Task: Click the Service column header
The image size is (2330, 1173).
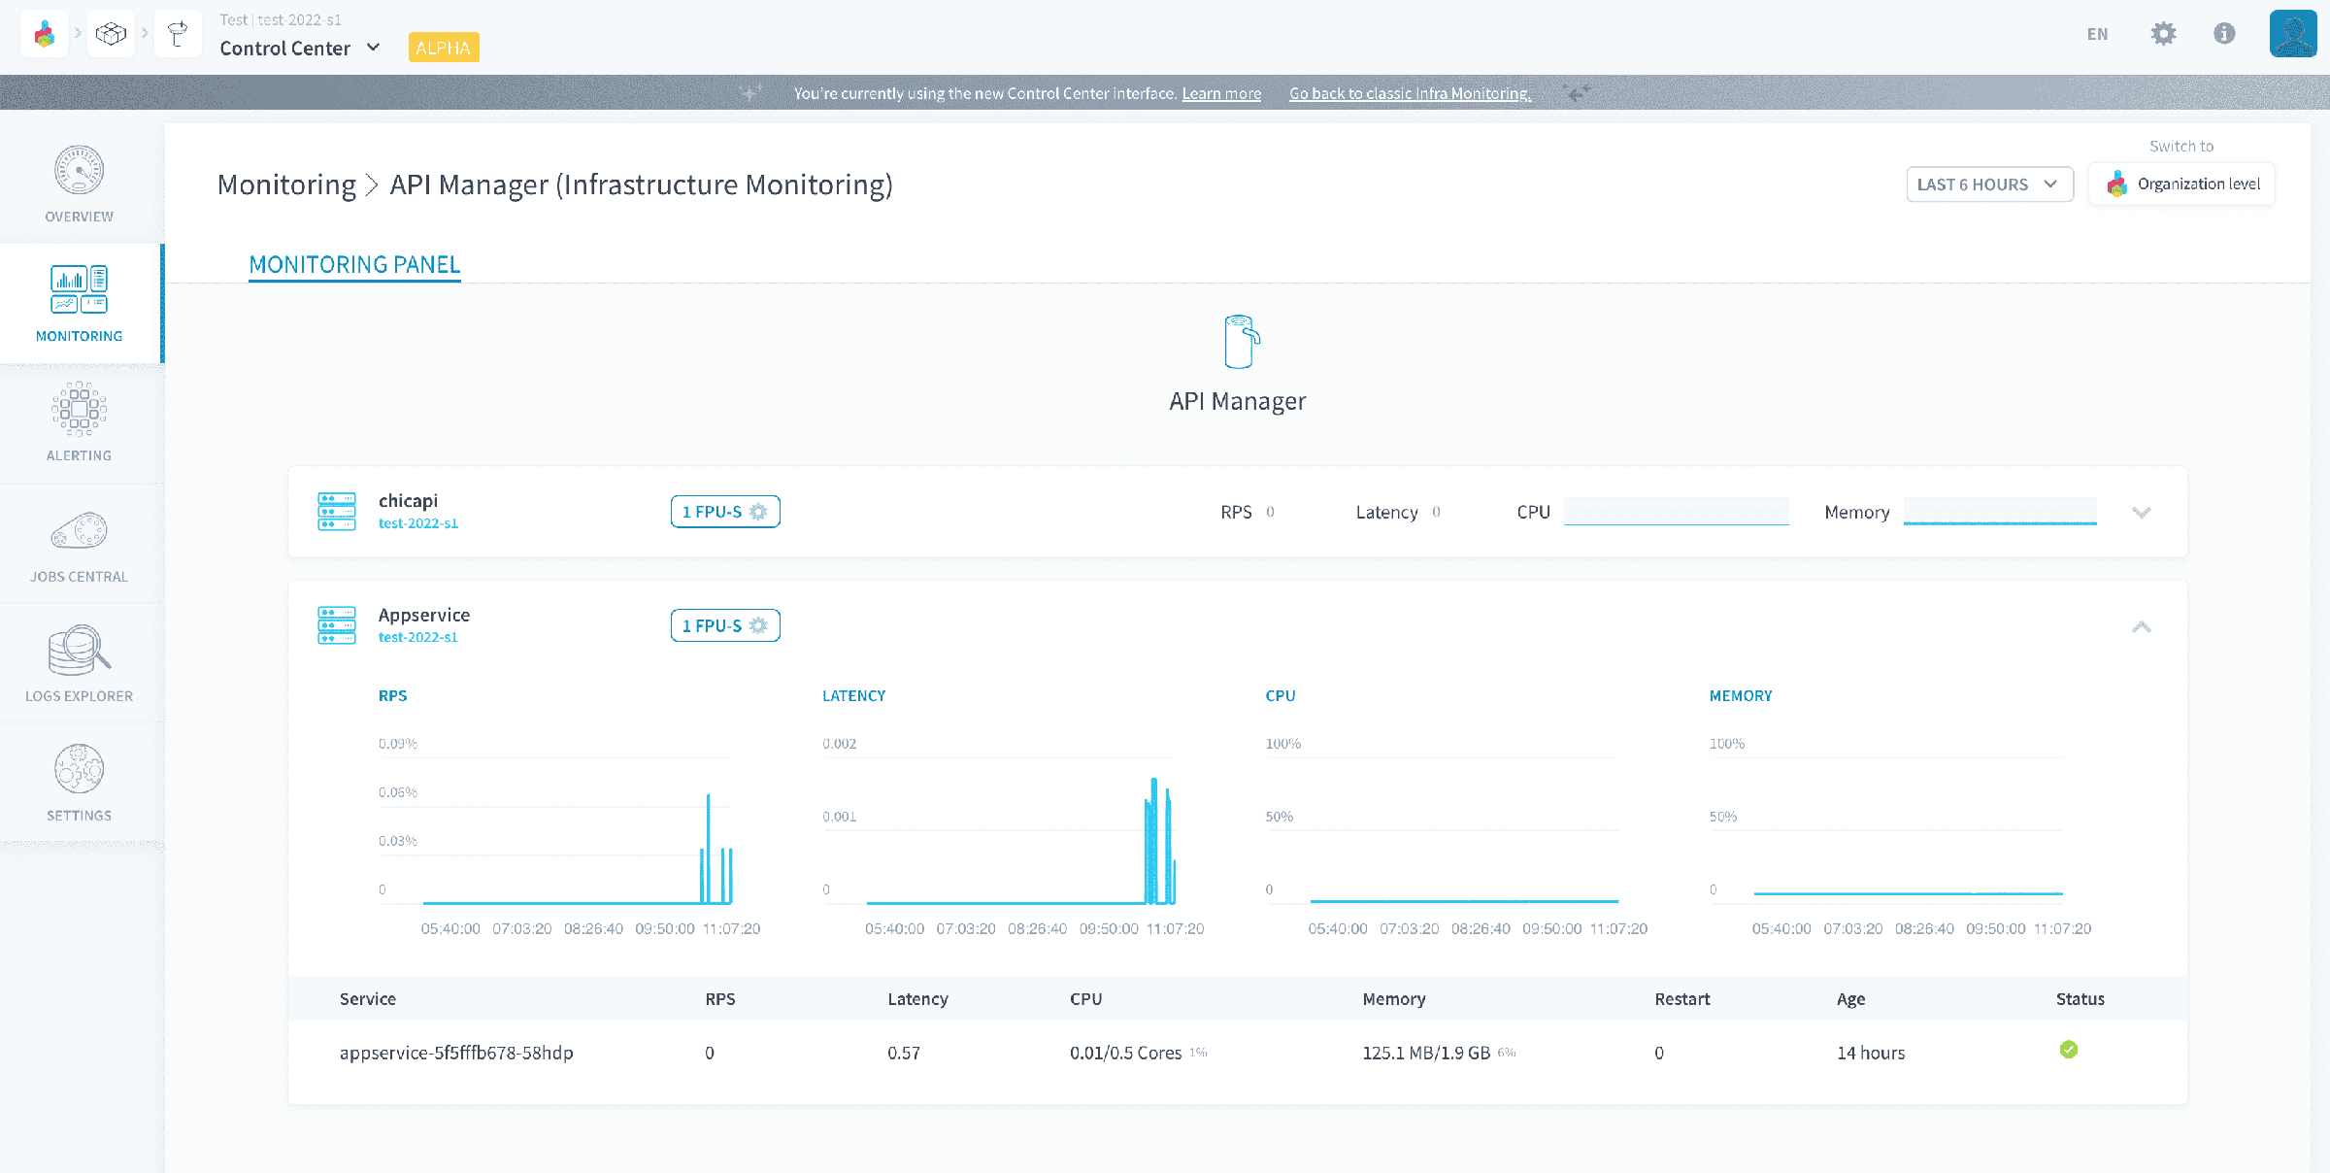Action: tap(368, 998)
